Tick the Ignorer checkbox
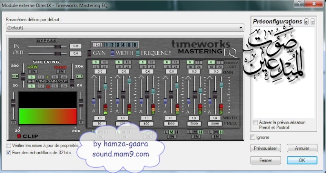Image resolution: width=326 pixels, height=173 pixels. point(253,137)
